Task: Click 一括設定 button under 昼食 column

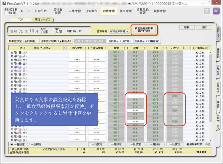Action: (136, 144)
